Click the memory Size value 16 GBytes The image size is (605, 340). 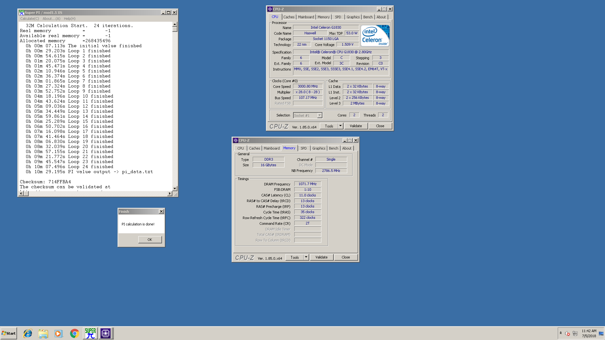[x=268, y=165]
